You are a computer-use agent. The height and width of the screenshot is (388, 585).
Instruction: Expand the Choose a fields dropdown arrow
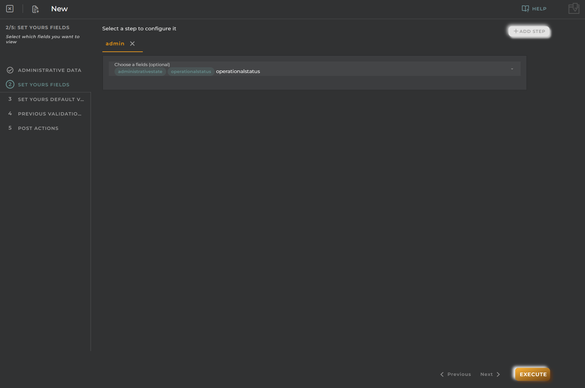(512, 69)
